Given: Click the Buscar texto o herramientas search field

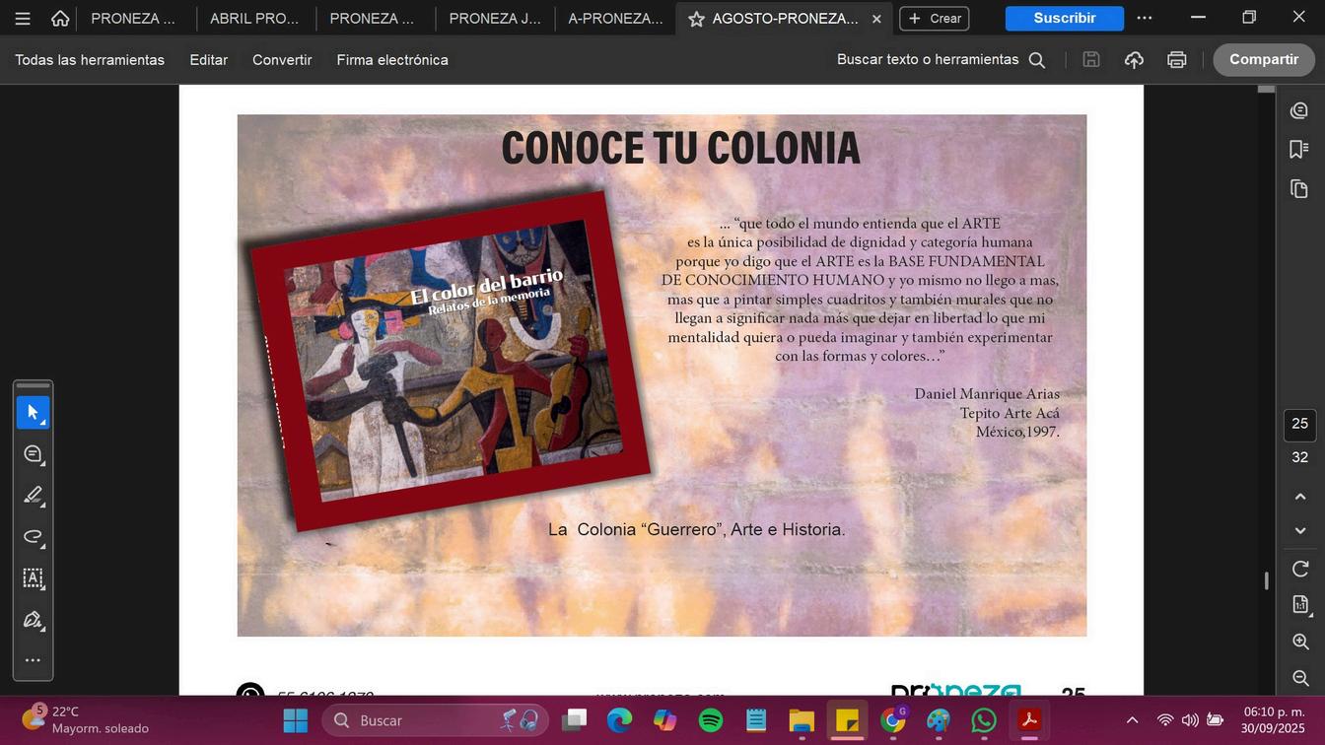Looking at the screenshot, I should [x=941, y=60].
